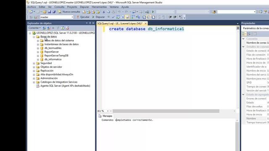Close the SQLQuery1.sql tab
269x151 pixels.
[x=145, y=23]
